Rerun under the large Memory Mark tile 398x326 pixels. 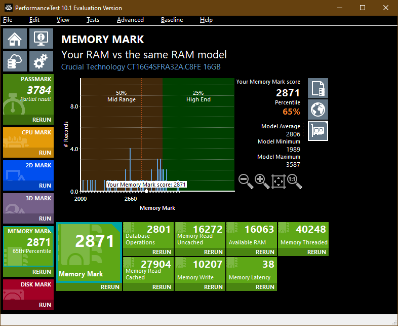(89, 287)
